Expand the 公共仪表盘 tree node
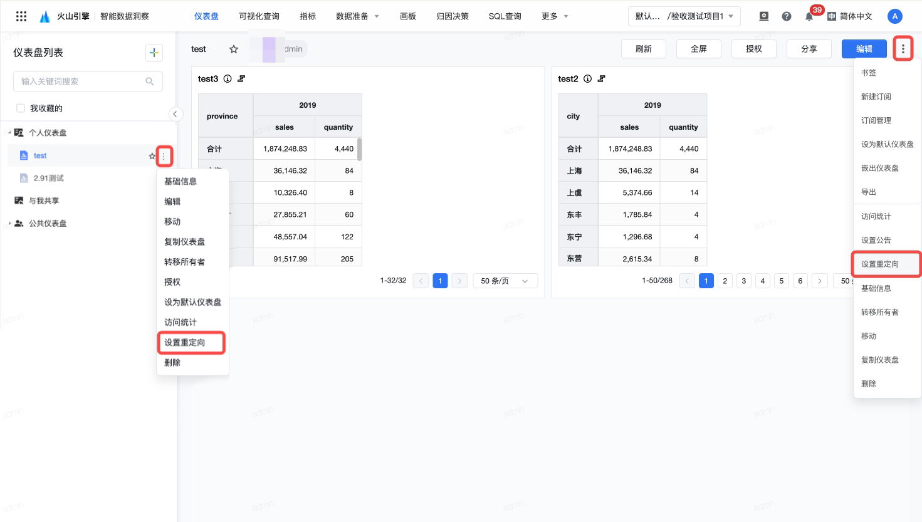Screen dimensions: 922x522 click(9, 224)
